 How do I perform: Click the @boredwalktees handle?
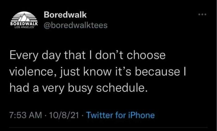click(75, 25)
